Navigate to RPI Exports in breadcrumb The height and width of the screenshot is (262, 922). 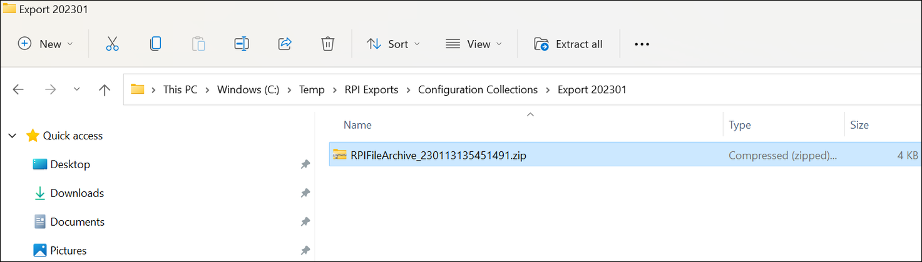(371, 89)
